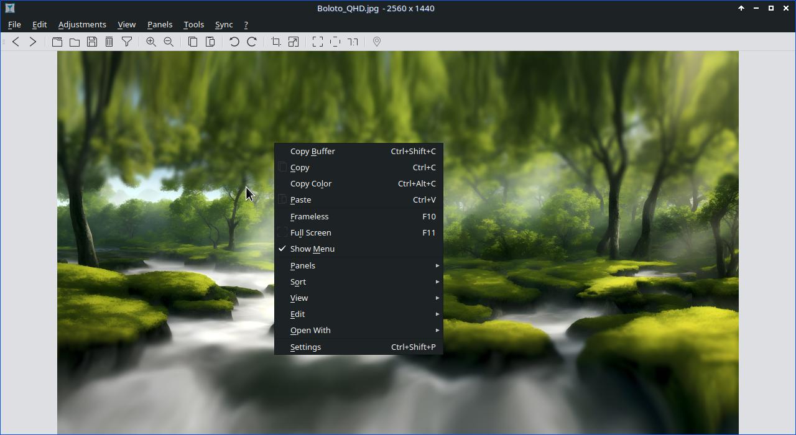
Task: Choose Copy Color from context menu
Action: 311,183
